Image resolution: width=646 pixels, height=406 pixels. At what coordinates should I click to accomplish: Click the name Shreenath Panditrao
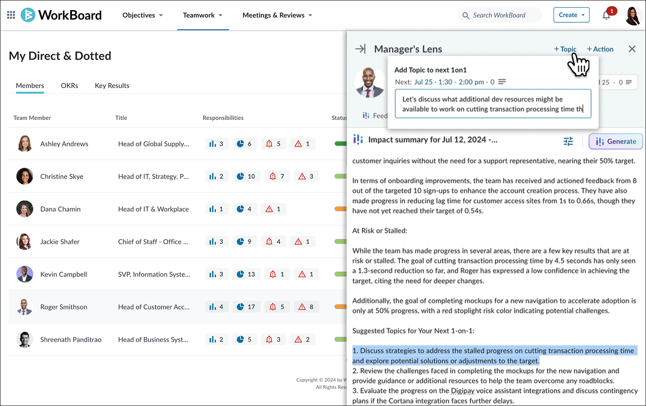point(71,339)
